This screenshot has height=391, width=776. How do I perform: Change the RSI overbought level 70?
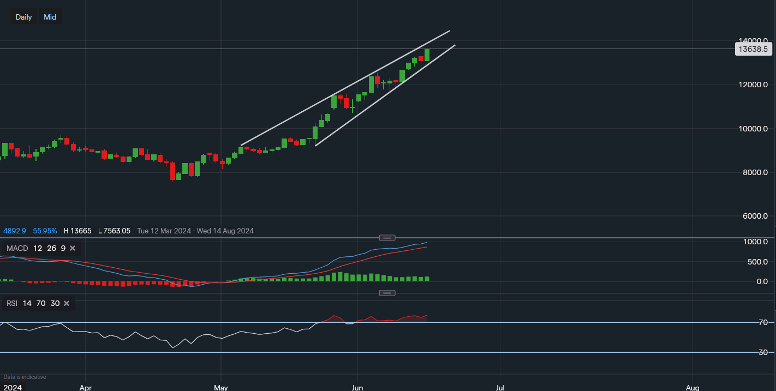(x=41, y=303)
